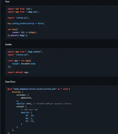The image size is (118, 134).
Task: Click the ABSOLUTES entry in excludes
Action: (x=26, y=98)
